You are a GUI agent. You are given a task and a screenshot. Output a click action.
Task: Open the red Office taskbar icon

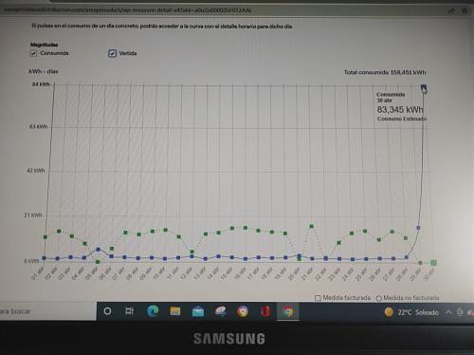point(264,311)
